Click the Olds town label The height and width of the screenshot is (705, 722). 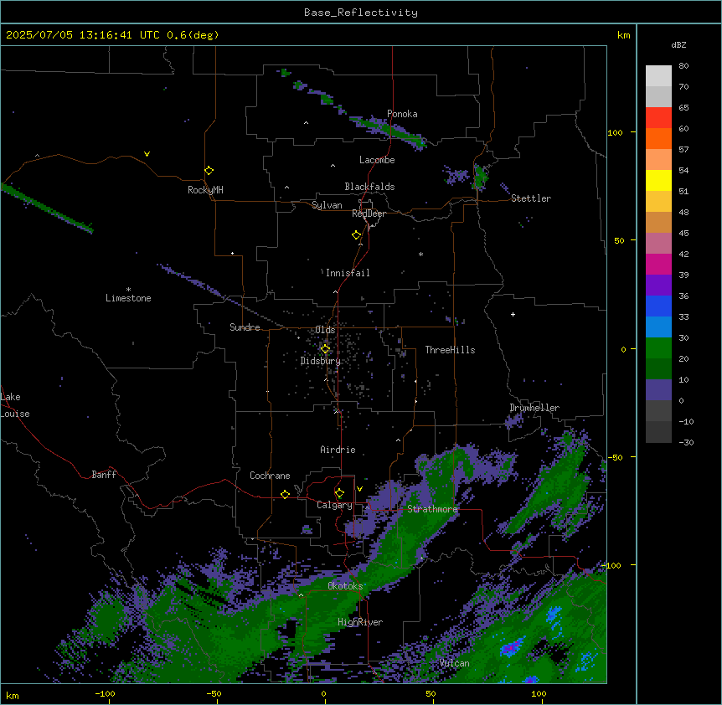click(x=325, y=330)
